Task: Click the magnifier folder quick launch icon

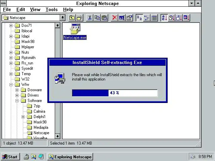Action: point(34,157)
